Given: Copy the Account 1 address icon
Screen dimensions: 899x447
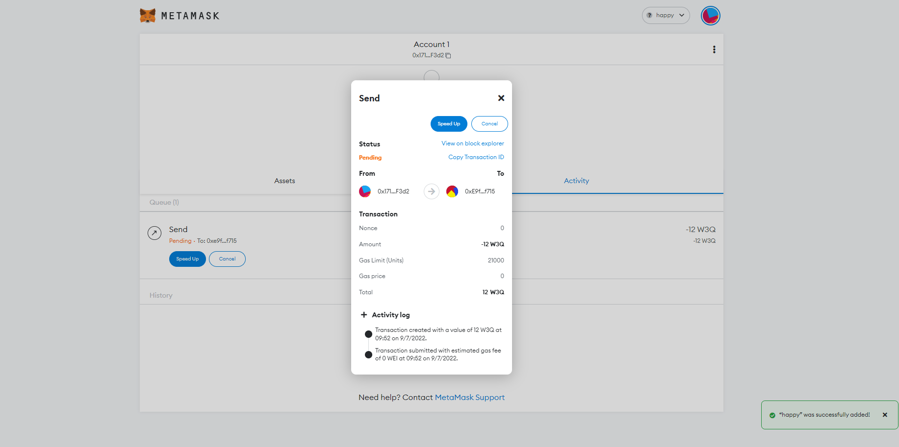Looking at the screenshot, I should tap(448, 56).
